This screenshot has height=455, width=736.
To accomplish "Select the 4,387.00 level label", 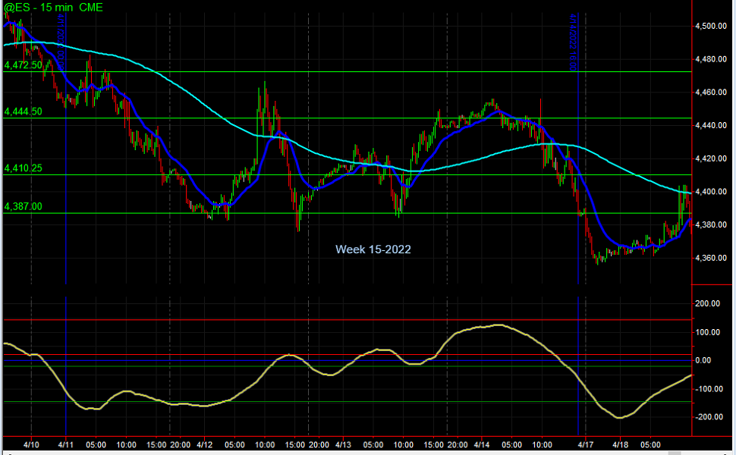I will [x=23, y=206].
